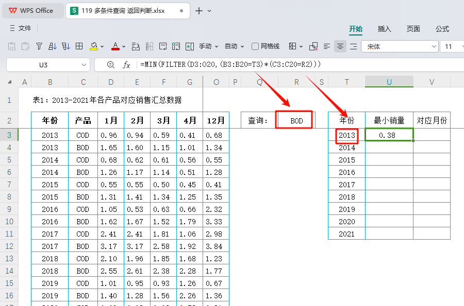Apply the yellow fill color bucket
Image resolution: width=464 pixels, height=306 pixels.
[x=94, y=46]
